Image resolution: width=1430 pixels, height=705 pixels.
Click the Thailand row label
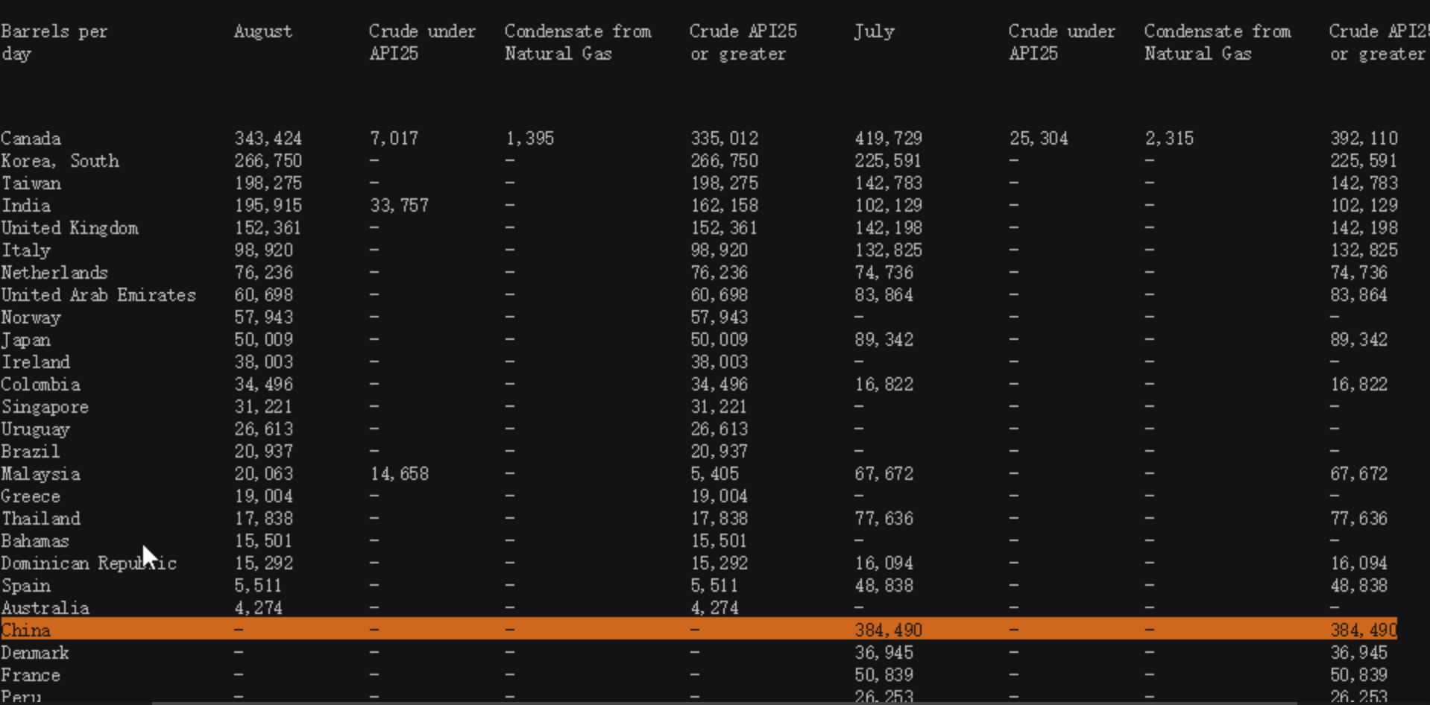pos(40,519)
